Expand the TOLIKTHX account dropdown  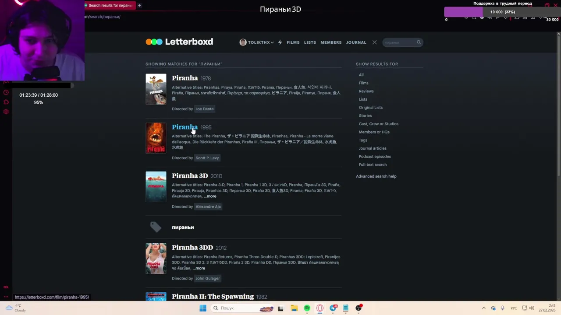pos(272,42)
